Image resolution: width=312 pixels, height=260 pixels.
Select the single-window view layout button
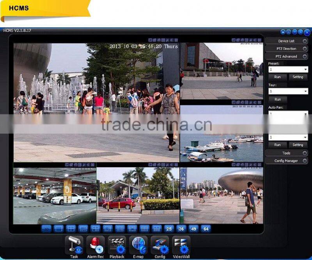tap(58, 229)
